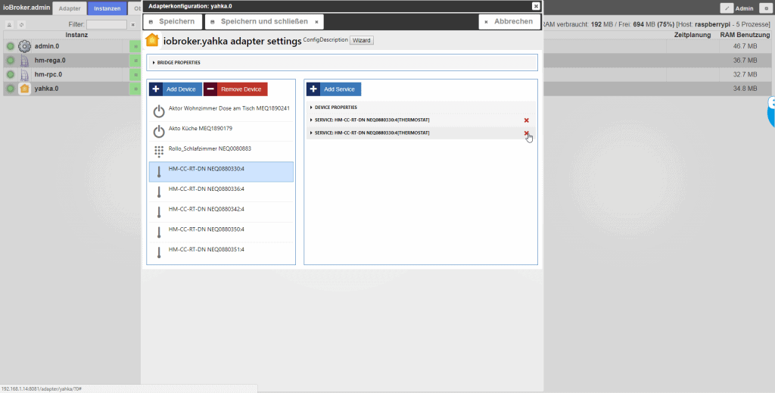Click the pencil edit icon beside Admin
The height and width of the screenshot is (393, 775).
(727, 8)
